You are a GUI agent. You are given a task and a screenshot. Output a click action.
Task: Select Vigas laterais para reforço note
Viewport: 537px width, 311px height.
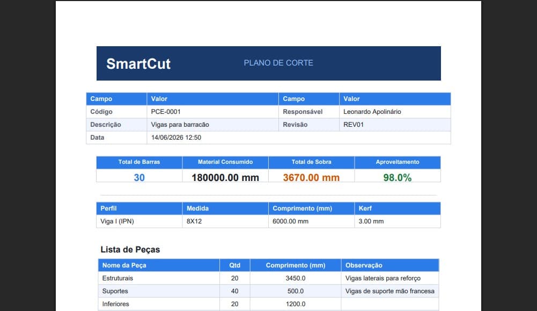click(383, 278)
